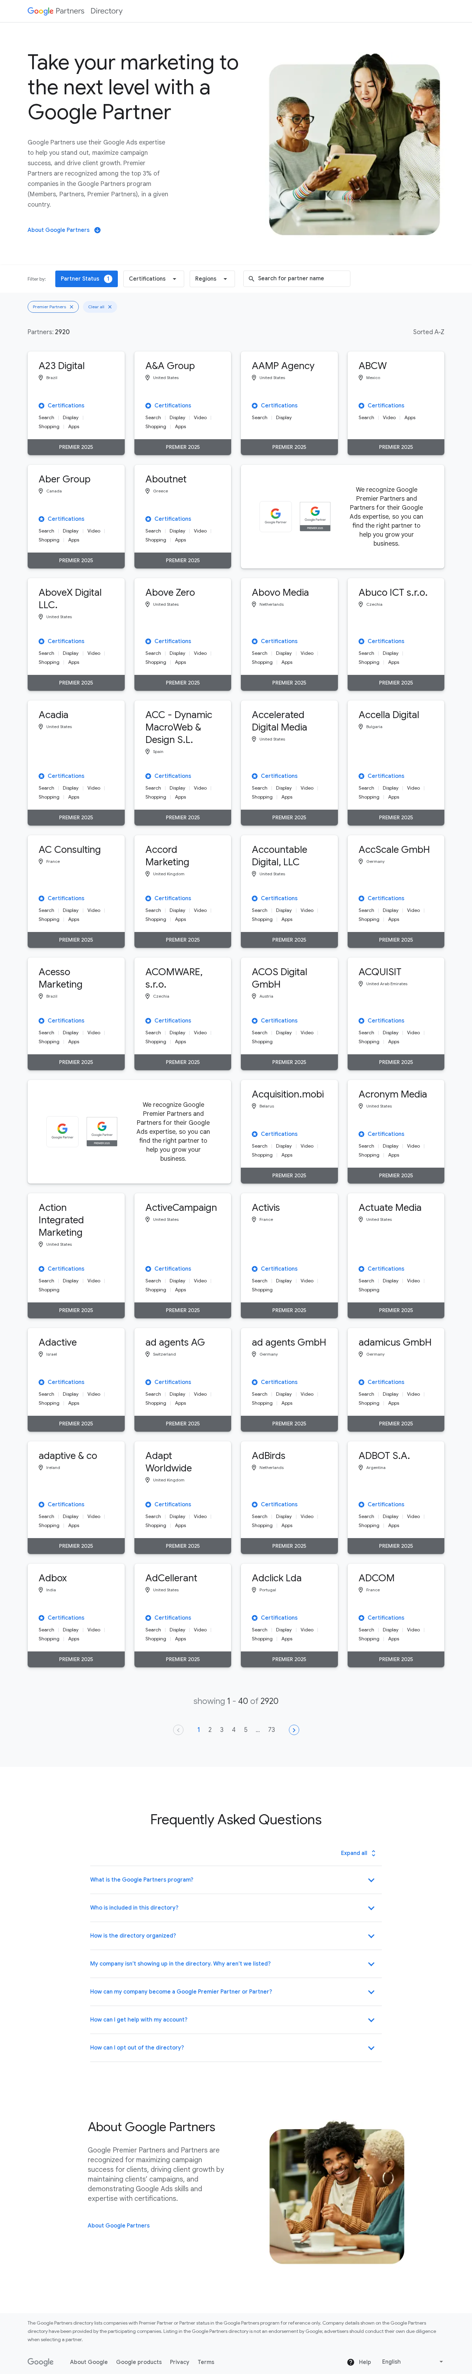
Task: Click PREMIER 2025 bar on Acadia card
Action: tap(76, 818)
